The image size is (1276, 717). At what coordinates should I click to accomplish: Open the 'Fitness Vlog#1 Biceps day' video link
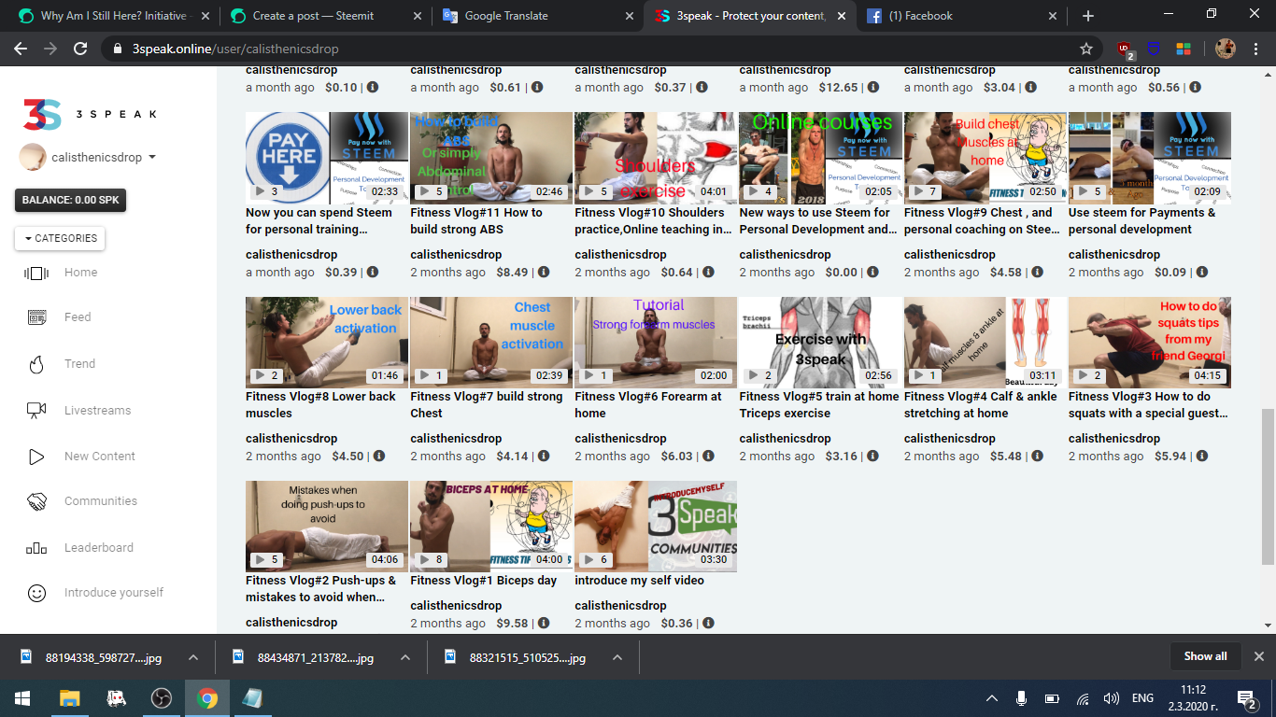click(483, 580)
